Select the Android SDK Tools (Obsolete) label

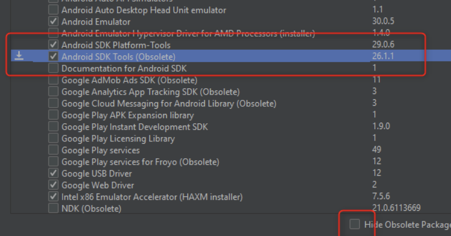pyautogui.click(x=118, y=57)
